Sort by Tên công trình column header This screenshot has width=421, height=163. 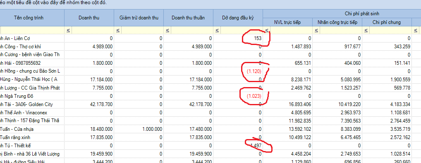pos(32,18)
